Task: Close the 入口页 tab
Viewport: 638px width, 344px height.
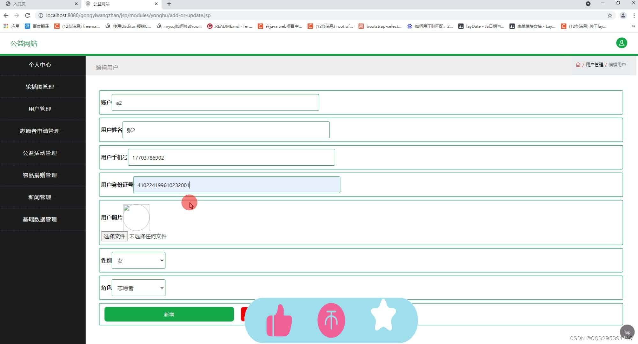Action: [x=76, y=4]
